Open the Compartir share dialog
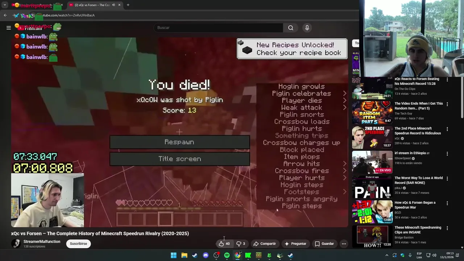This screenshot has height=261, width=464. 265,244
